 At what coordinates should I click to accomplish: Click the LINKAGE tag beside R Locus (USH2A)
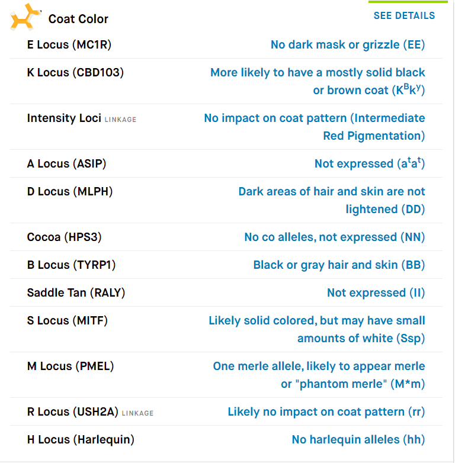click(137, 413)
